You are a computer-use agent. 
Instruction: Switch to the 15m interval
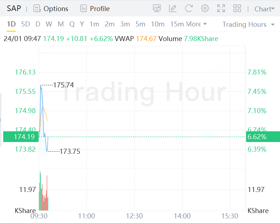(x=177, y=24)
